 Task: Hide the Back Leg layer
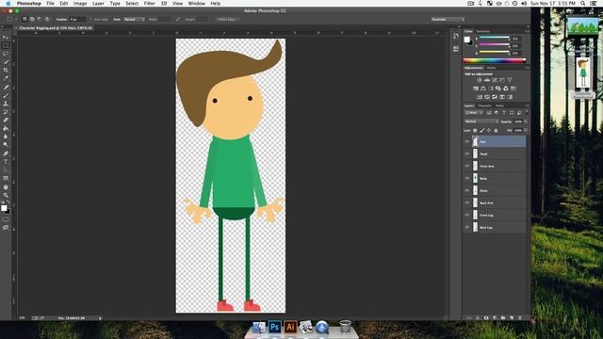(467, 228)
